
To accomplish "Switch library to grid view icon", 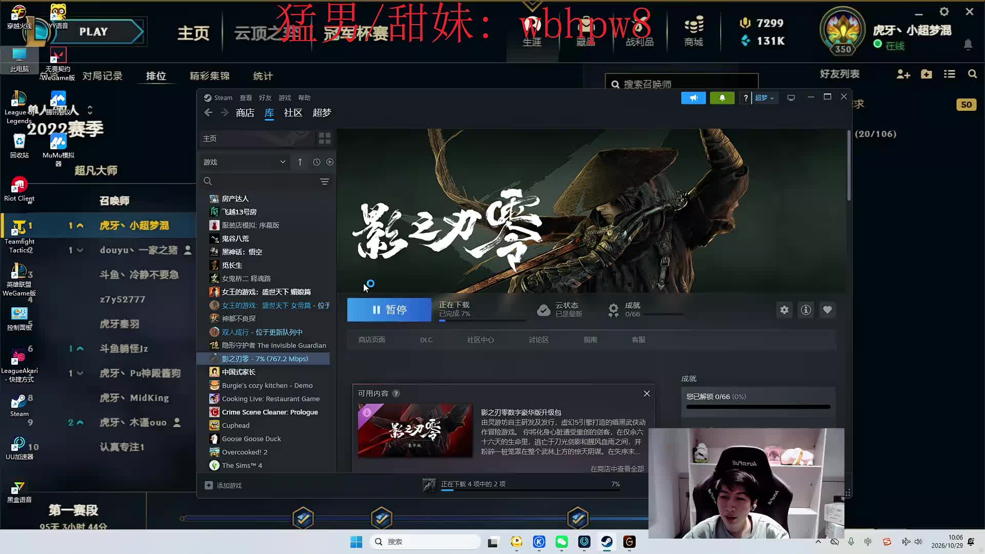I will (x=325, y=138).
